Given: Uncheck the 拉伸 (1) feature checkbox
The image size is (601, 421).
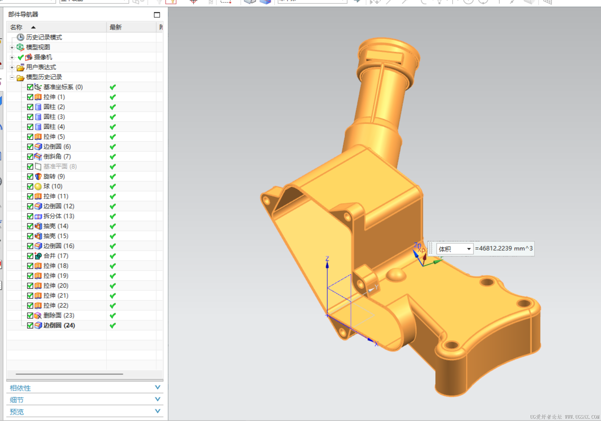Looking at the screenshot, I should [x=30, y=97].
